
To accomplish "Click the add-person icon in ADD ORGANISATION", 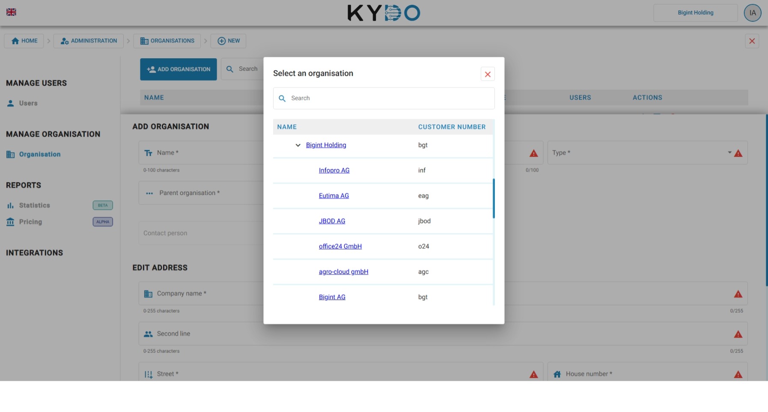I will pyautogui.click(x=151, y=69).
